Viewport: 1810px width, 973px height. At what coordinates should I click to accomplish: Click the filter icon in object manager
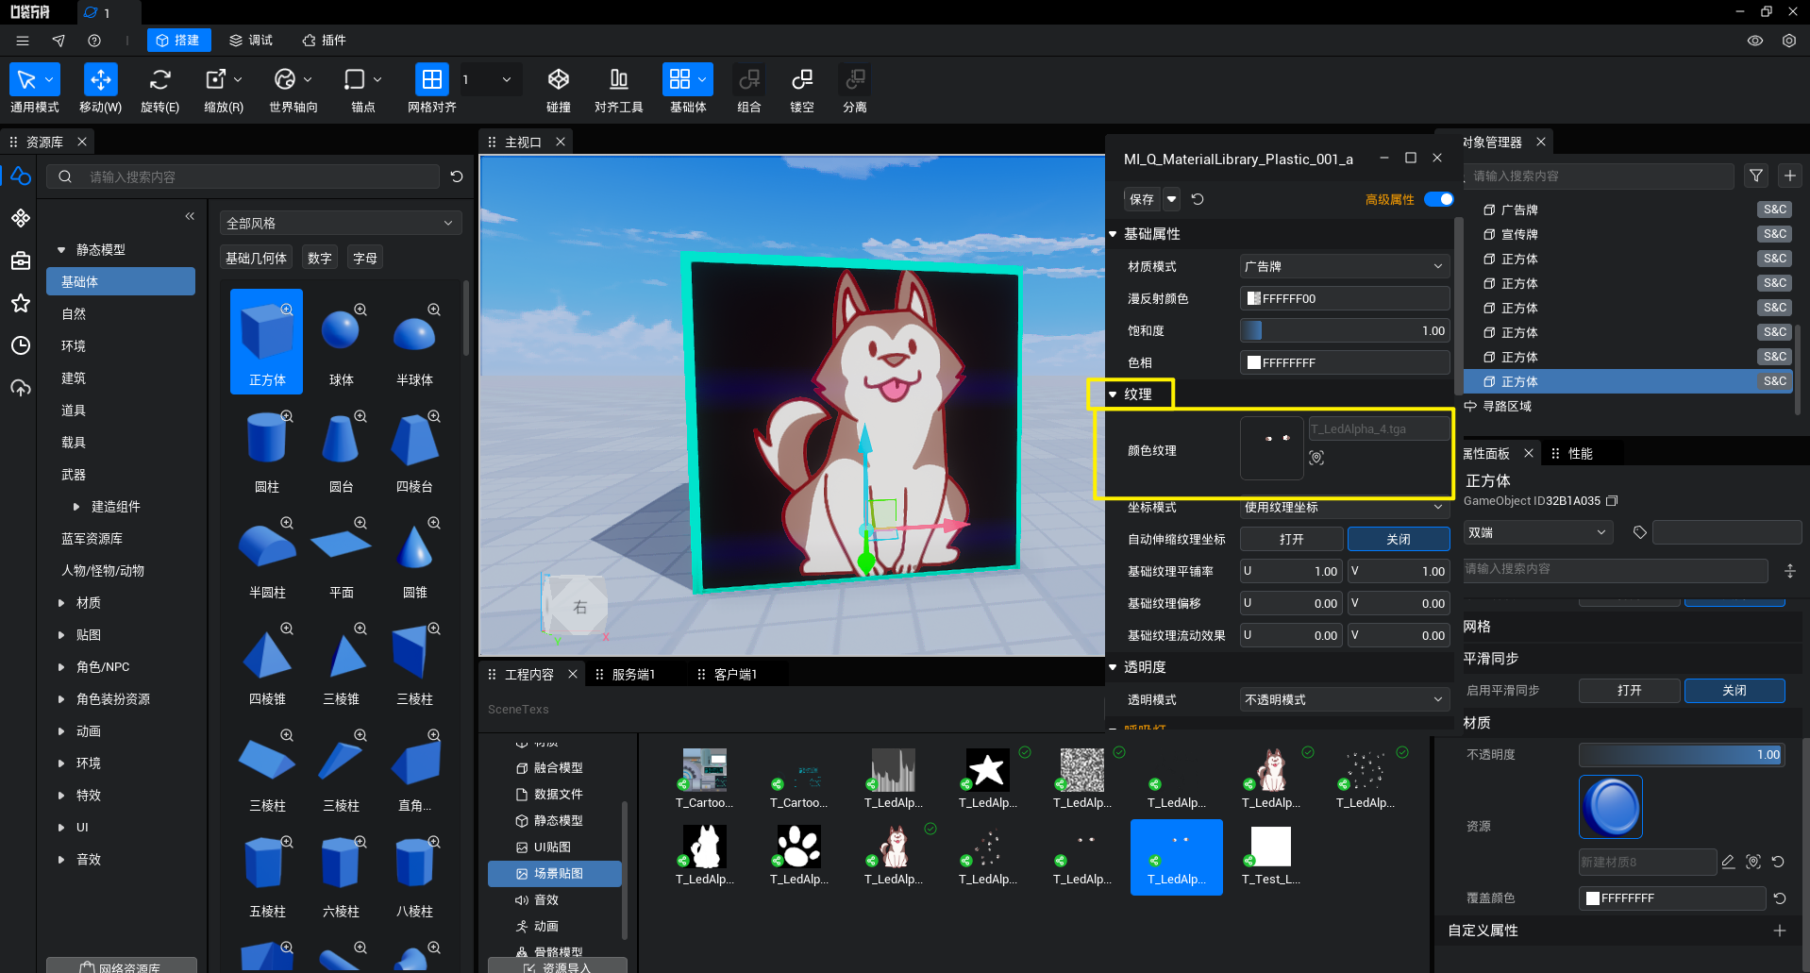point(1756,176)
